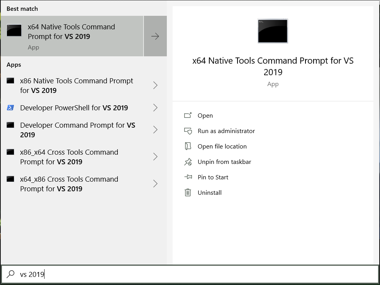
Task: Click Open to launch the command prompt
Action: click(x=205, y=115)
